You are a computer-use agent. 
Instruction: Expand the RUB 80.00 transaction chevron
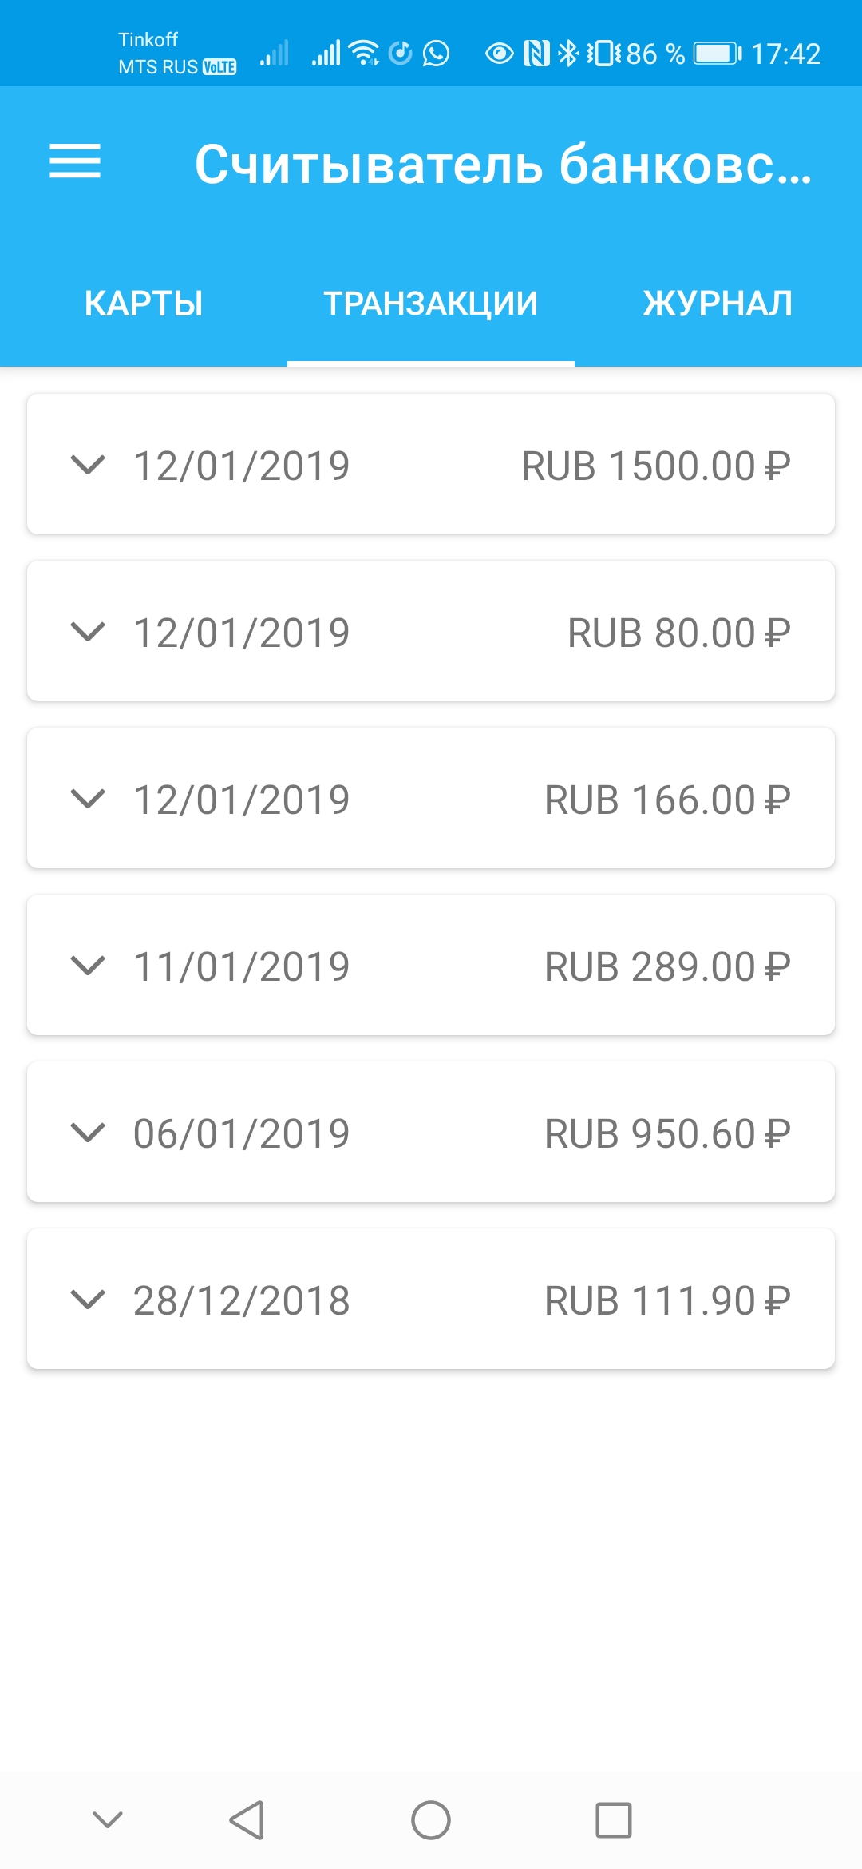(88, 632)
